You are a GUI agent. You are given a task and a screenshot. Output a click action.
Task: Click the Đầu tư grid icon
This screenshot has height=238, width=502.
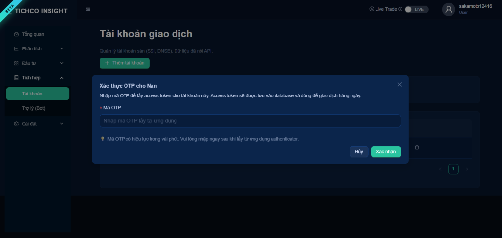[16, 63]
